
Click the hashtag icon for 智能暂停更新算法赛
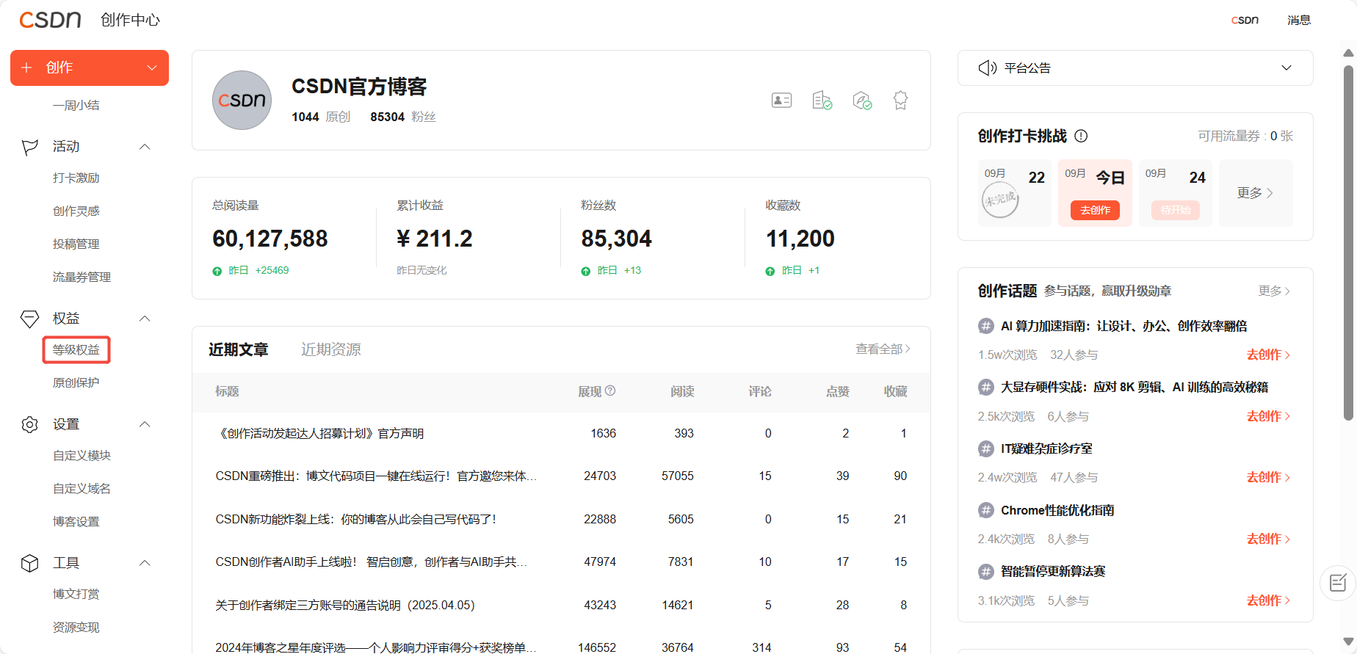[986, 571]
